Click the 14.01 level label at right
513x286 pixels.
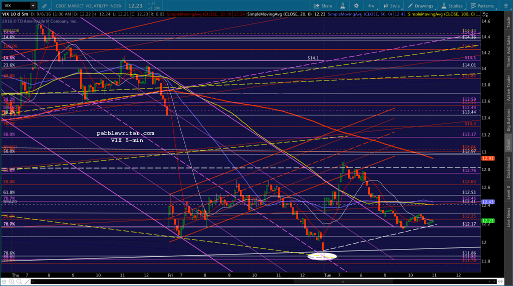tap(469, 65)
